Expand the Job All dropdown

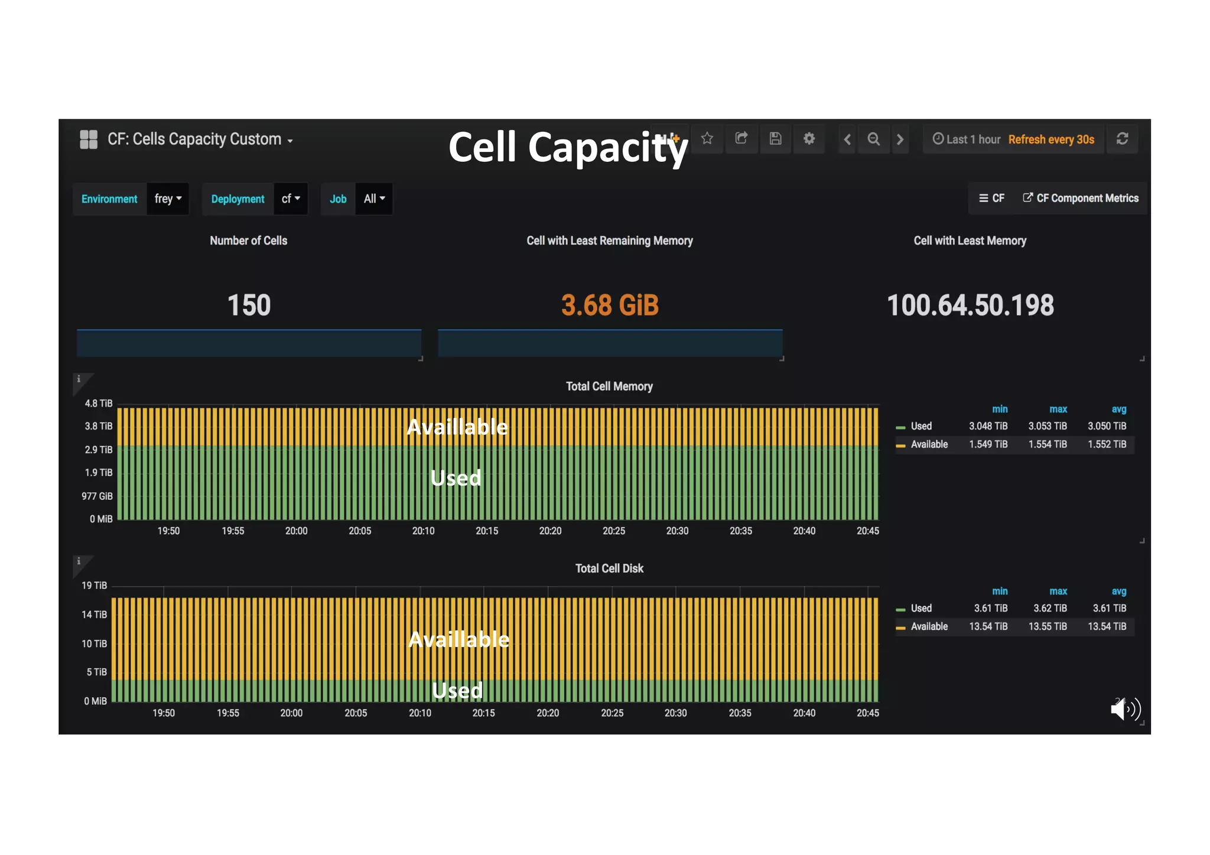coord(374,199)
